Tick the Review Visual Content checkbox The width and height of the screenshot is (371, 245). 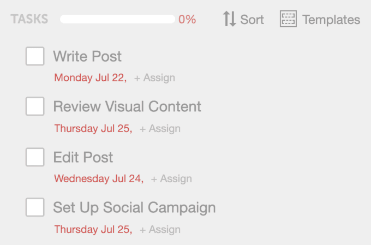click(35, 106)
